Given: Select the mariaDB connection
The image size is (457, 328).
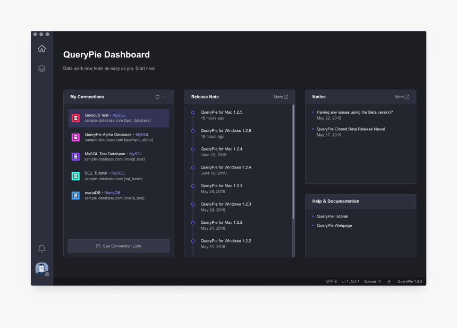Looking at the screenshot, I should (x=119, y=195).
